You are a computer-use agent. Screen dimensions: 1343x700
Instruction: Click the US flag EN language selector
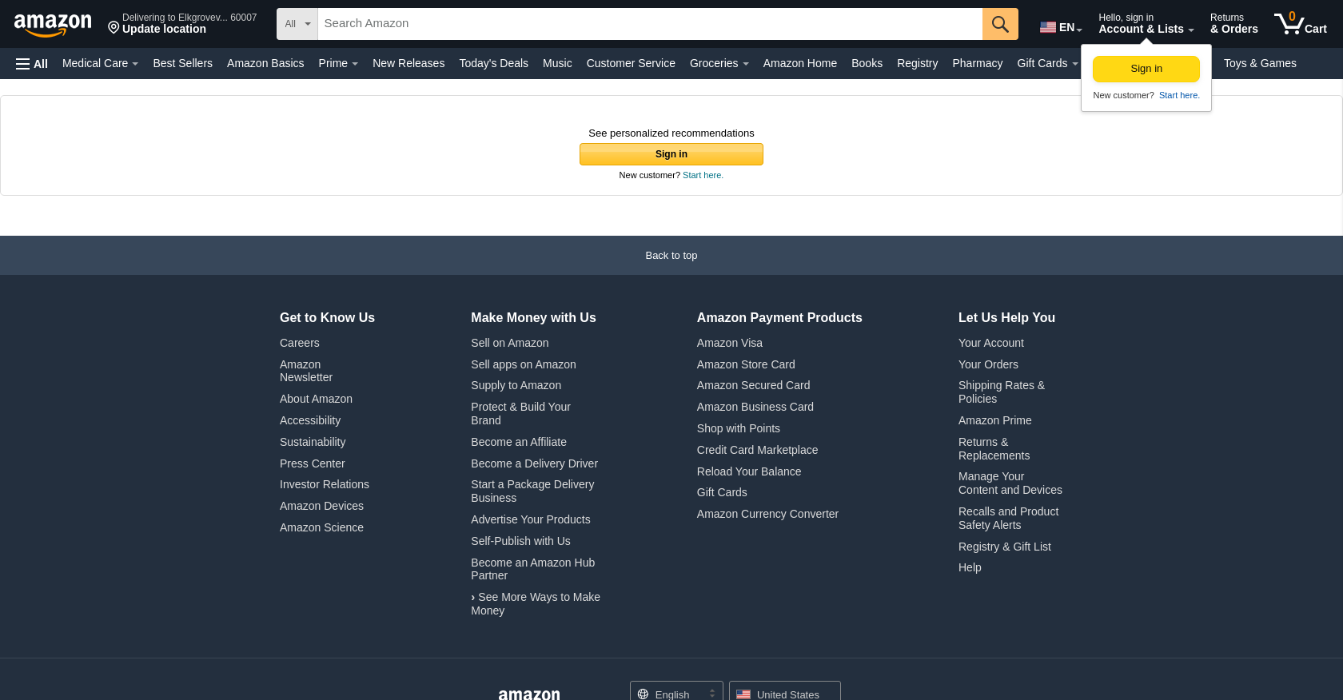1061,27
